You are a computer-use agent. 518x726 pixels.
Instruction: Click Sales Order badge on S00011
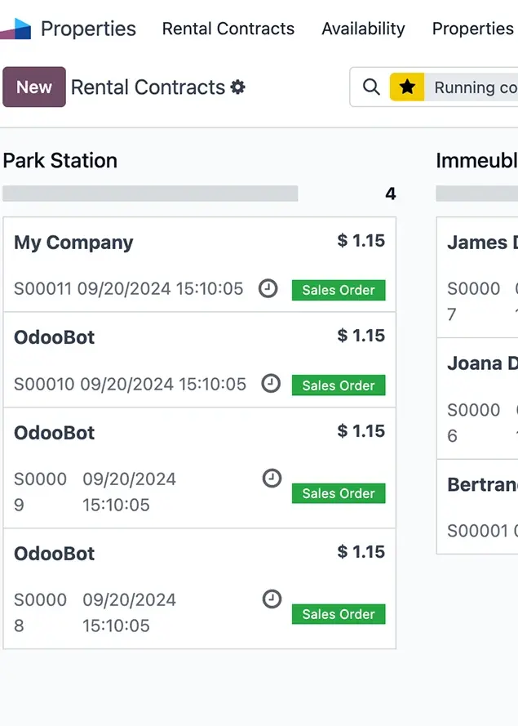338,290
